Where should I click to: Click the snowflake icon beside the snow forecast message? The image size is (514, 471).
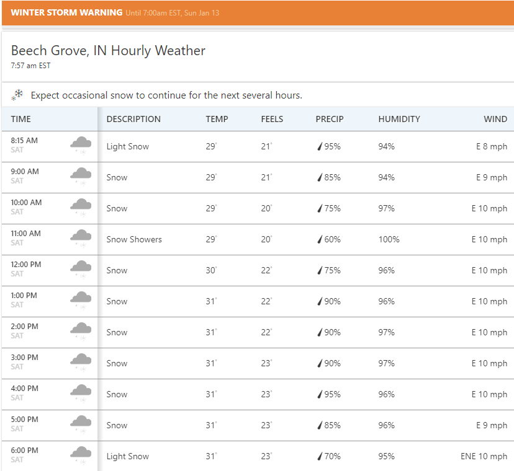[x=17, y=95]
